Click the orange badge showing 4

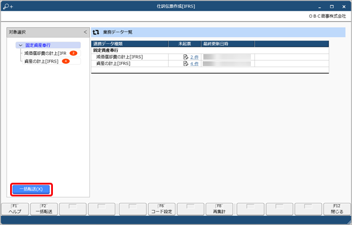click(65, 61)
